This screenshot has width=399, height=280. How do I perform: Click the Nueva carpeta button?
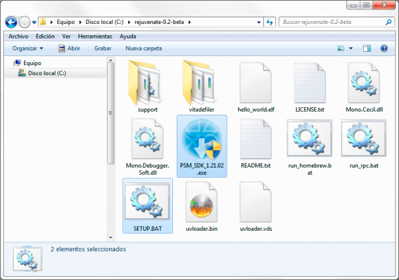tap(144, 49)
